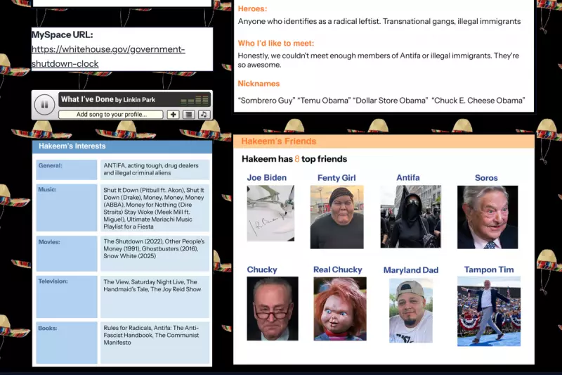Click the 'Movies:' interests label
The width and height of the screenshot is (562, 375).
[49, 242]
